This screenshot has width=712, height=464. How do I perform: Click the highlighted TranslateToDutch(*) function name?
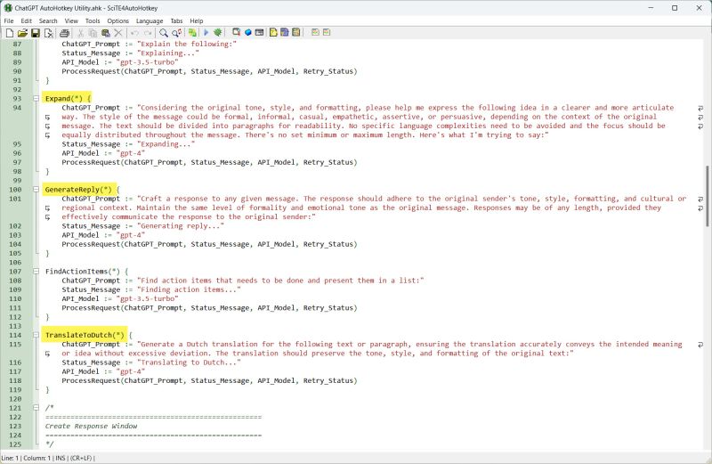85,335
